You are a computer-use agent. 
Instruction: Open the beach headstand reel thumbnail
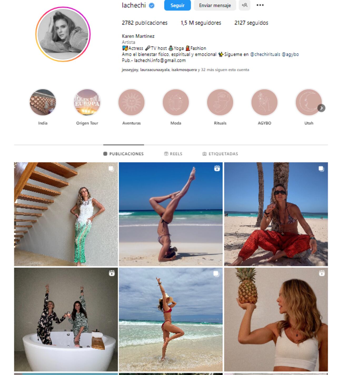[x=171, y=214]
